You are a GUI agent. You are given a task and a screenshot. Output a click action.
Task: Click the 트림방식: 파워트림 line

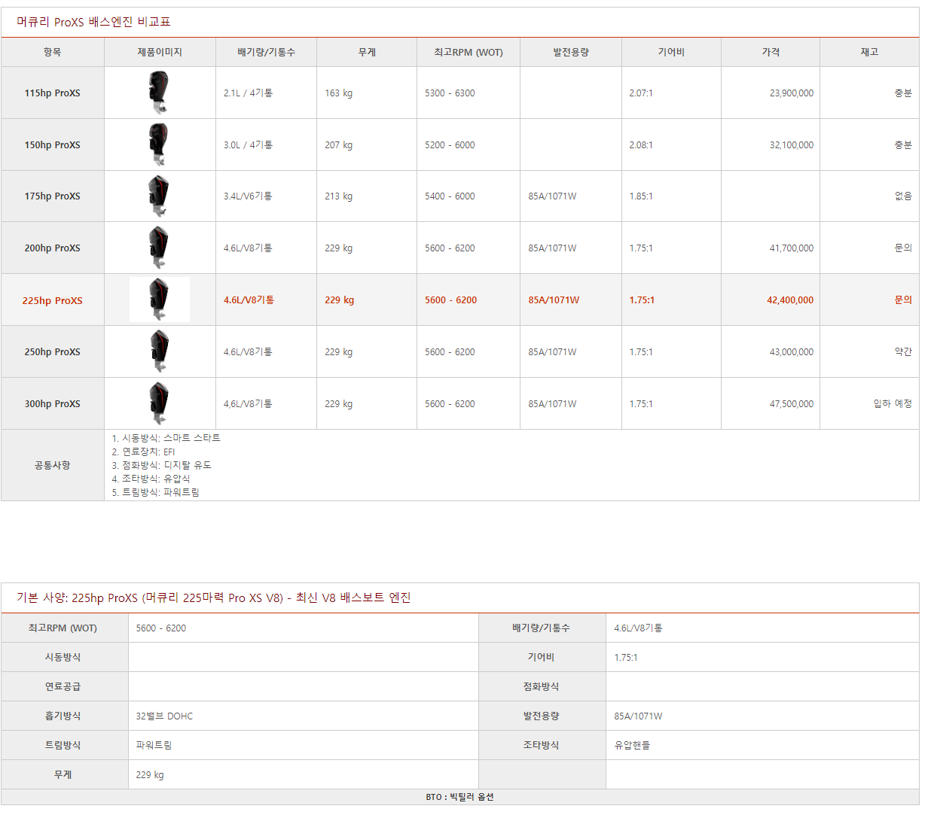coord(155,492)
